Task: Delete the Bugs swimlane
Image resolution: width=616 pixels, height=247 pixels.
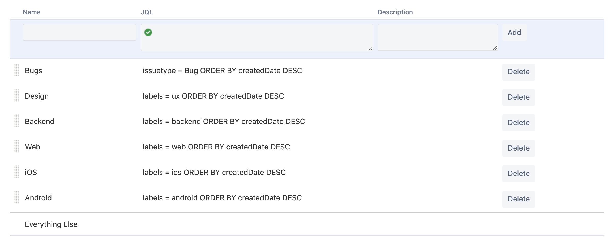Action: [519, 72]
